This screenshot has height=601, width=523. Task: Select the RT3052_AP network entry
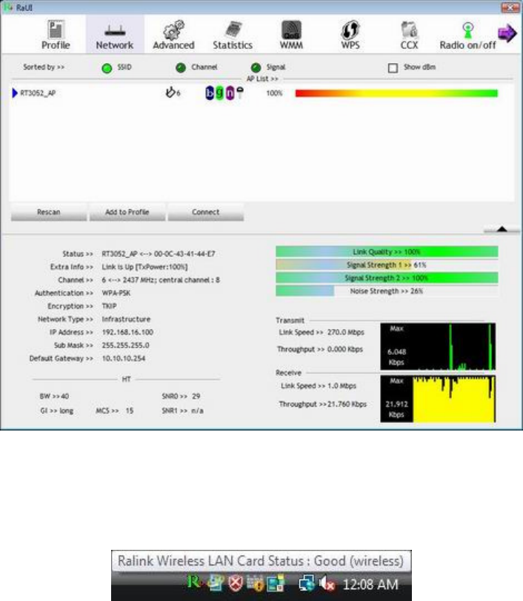tap(261, 93)
